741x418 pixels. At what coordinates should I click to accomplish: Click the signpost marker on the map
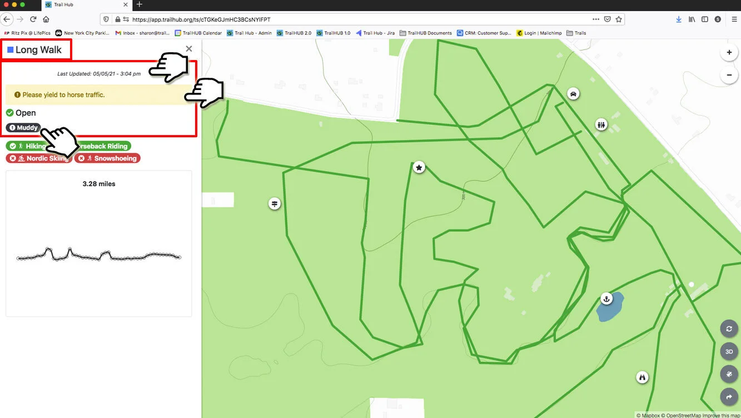pyautogui.click(x=274, y=203)
